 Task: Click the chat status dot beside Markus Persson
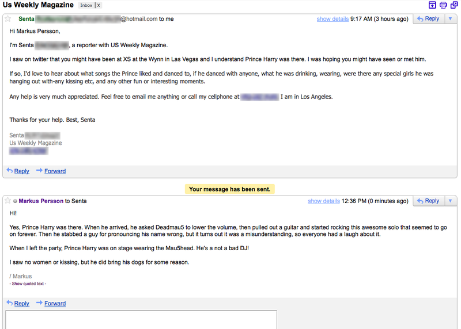click(15, 201)
